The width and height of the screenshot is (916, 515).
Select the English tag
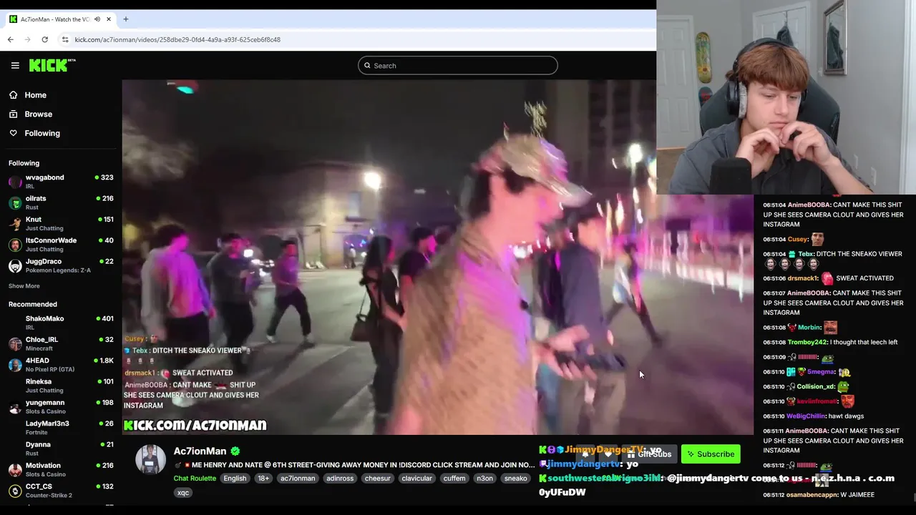tap(235, 479)
